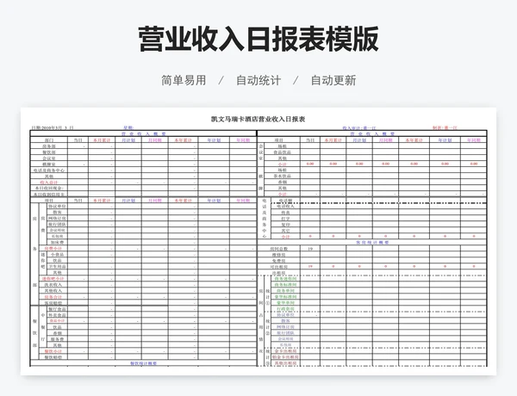Select the 自动更新 feature label

coord(333,80)
